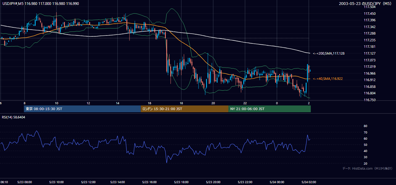This screenshot has width=396, height=185.
Task: Click the ロンドン 15:30-21:00 JST session bar
Action: [x=185, y=109]
